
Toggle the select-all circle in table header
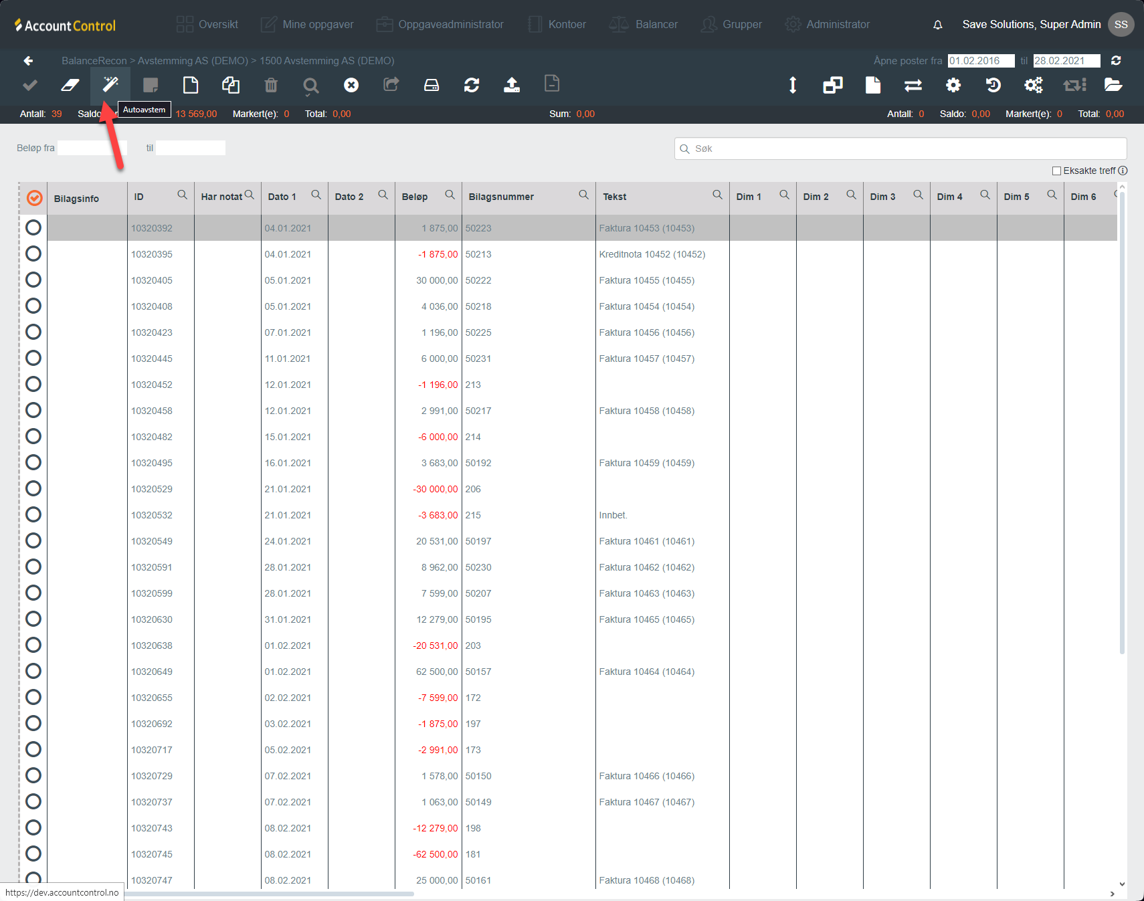click(x=34, y=198)
